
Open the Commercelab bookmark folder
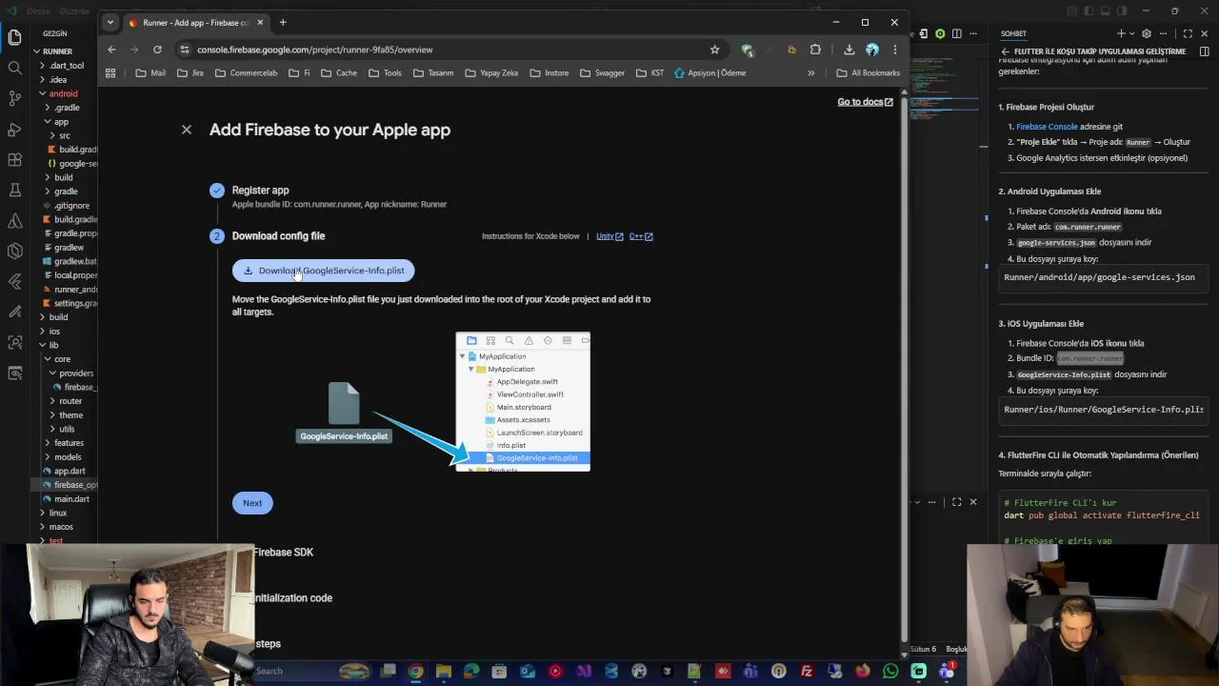coord(246,72)
